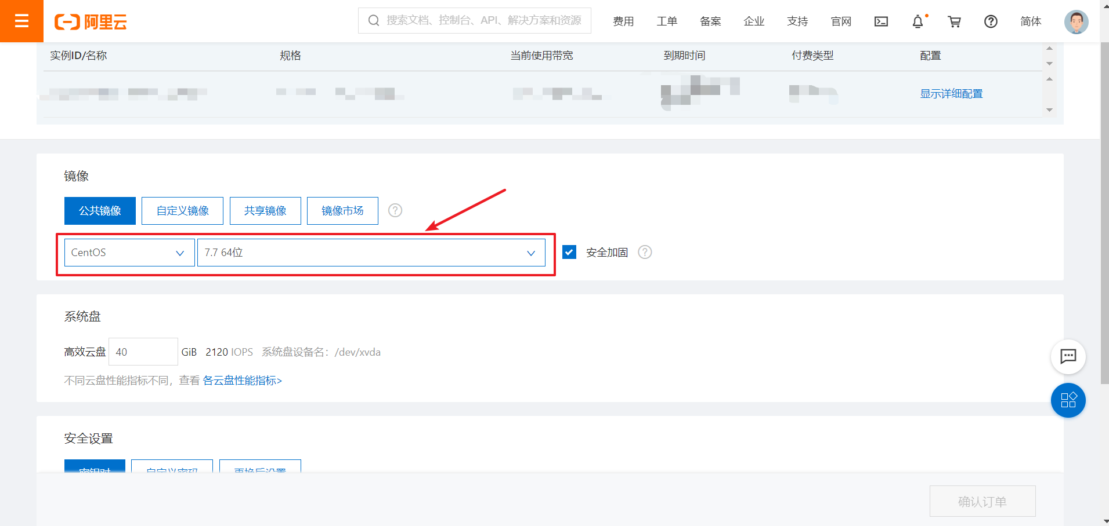Screen dimensions: 1109x526
Task: Open the 企业 menu
Action: click(754, 21)
